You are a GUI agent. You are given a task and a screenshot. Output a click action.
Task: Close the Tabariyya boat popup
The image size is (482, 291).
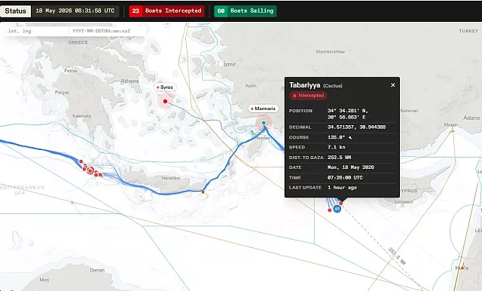pos(392,85)
